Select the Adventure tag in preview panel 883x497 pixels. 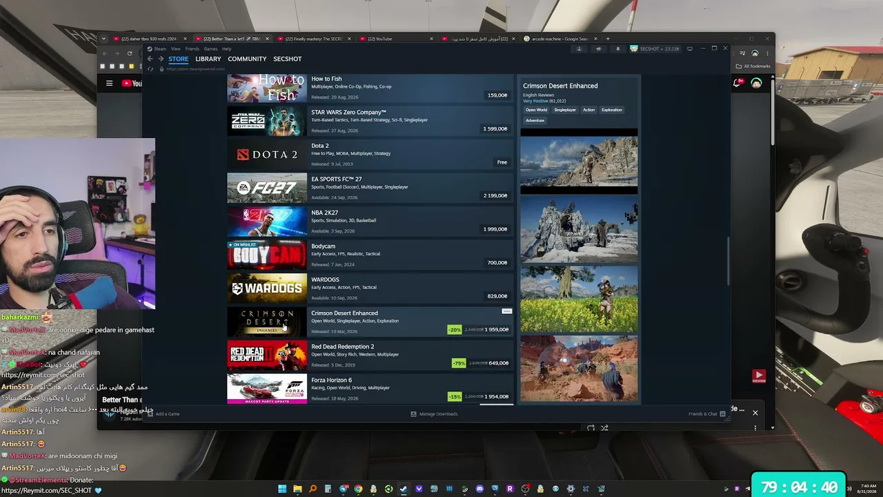(535, 120)
